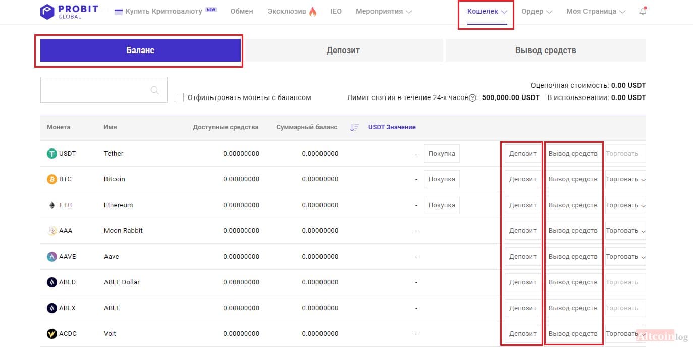Click the search magnifier icon
This screenshot has width=693, height=347.
click(155, 90)
